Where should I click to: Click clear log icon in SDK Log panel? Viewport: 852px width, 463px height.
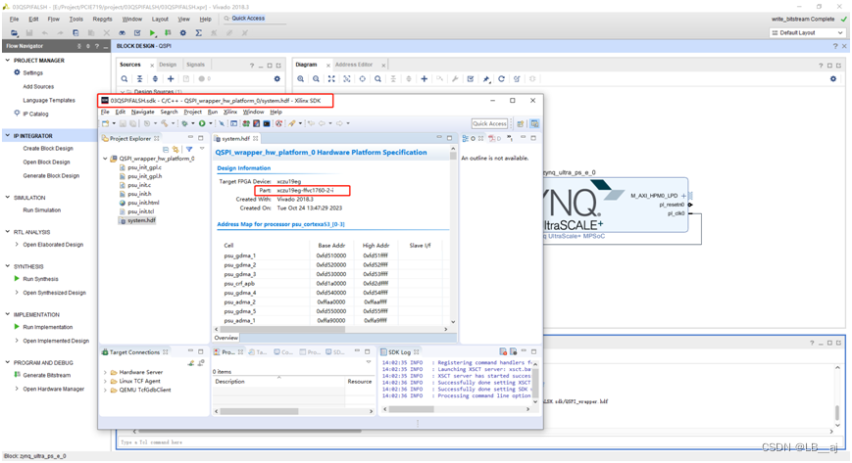pos(503,351)
